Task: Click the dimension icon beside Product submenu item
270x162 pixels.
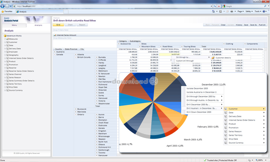Action: (226, 124)
